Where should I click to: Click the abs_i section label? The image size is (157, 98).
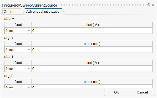tap(9, 57)
